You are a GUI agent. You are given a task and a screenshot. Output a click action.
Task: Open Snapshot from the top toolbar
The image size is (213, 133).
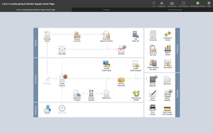click(x=162, y=4)
